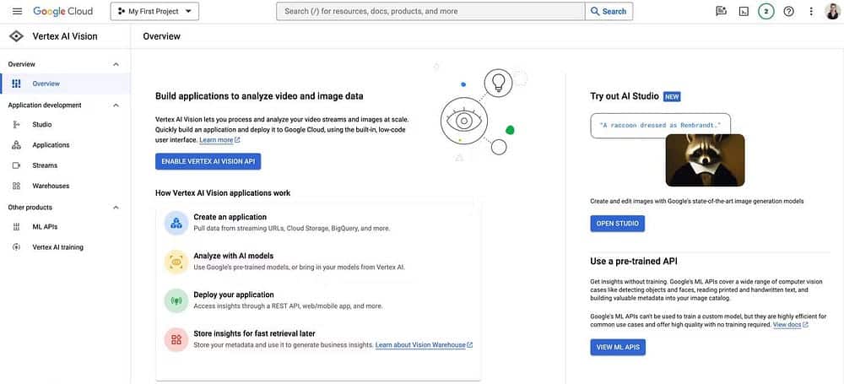Click the NEW badge beside AI Studio
Viewport: 844px width, 384px height.
click(672, 96)
